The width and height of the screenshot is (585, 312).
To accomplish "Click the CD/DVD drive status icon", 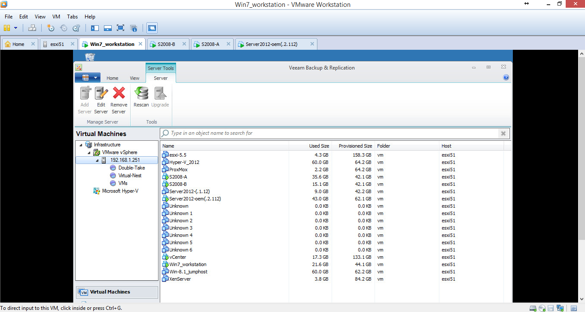I will [x=542, y=308].
